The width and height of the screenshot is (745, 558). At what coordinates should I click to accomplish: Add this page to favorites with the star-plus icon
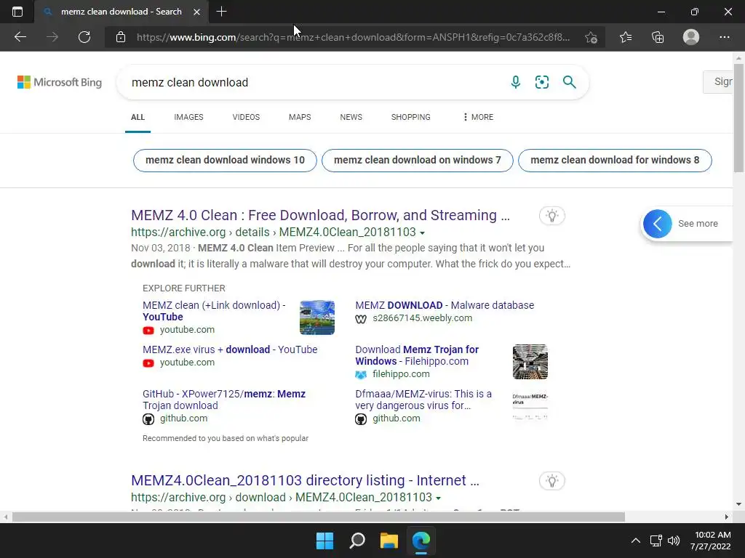coord(591,37)
